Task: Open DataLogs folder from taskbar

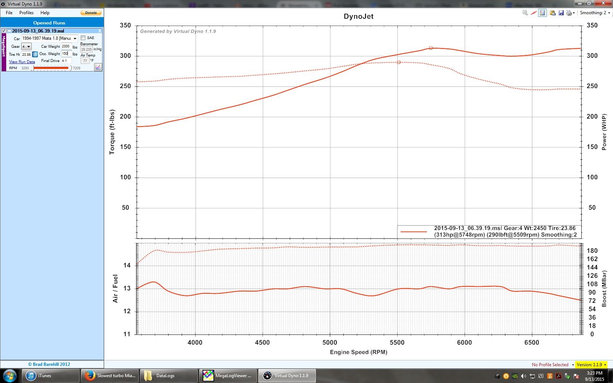Action: [169, 376]
